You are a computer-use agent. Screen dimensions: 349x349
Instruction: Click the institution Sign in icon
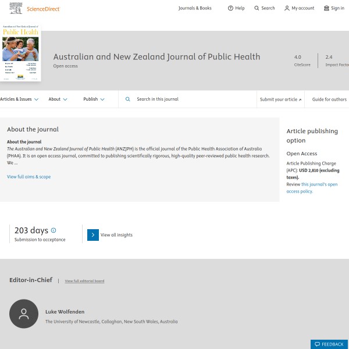click(326, 8)
